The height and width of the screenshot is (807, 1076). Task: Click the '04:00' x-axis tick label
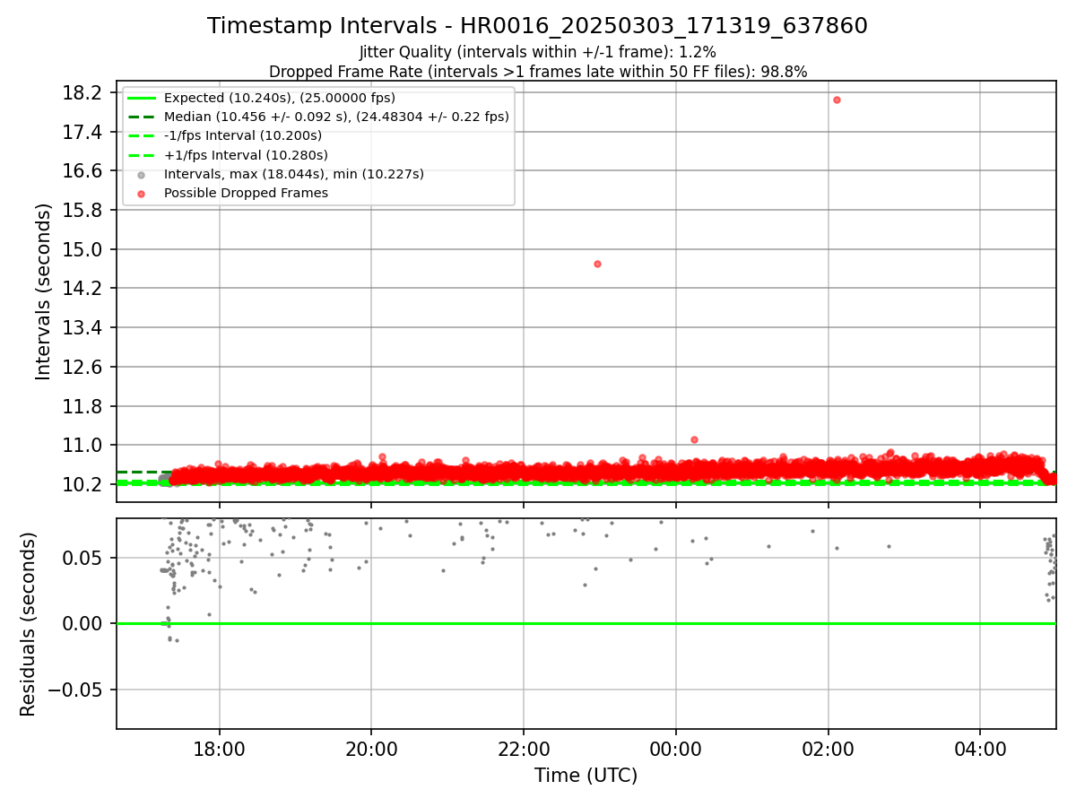click(980, 750)
